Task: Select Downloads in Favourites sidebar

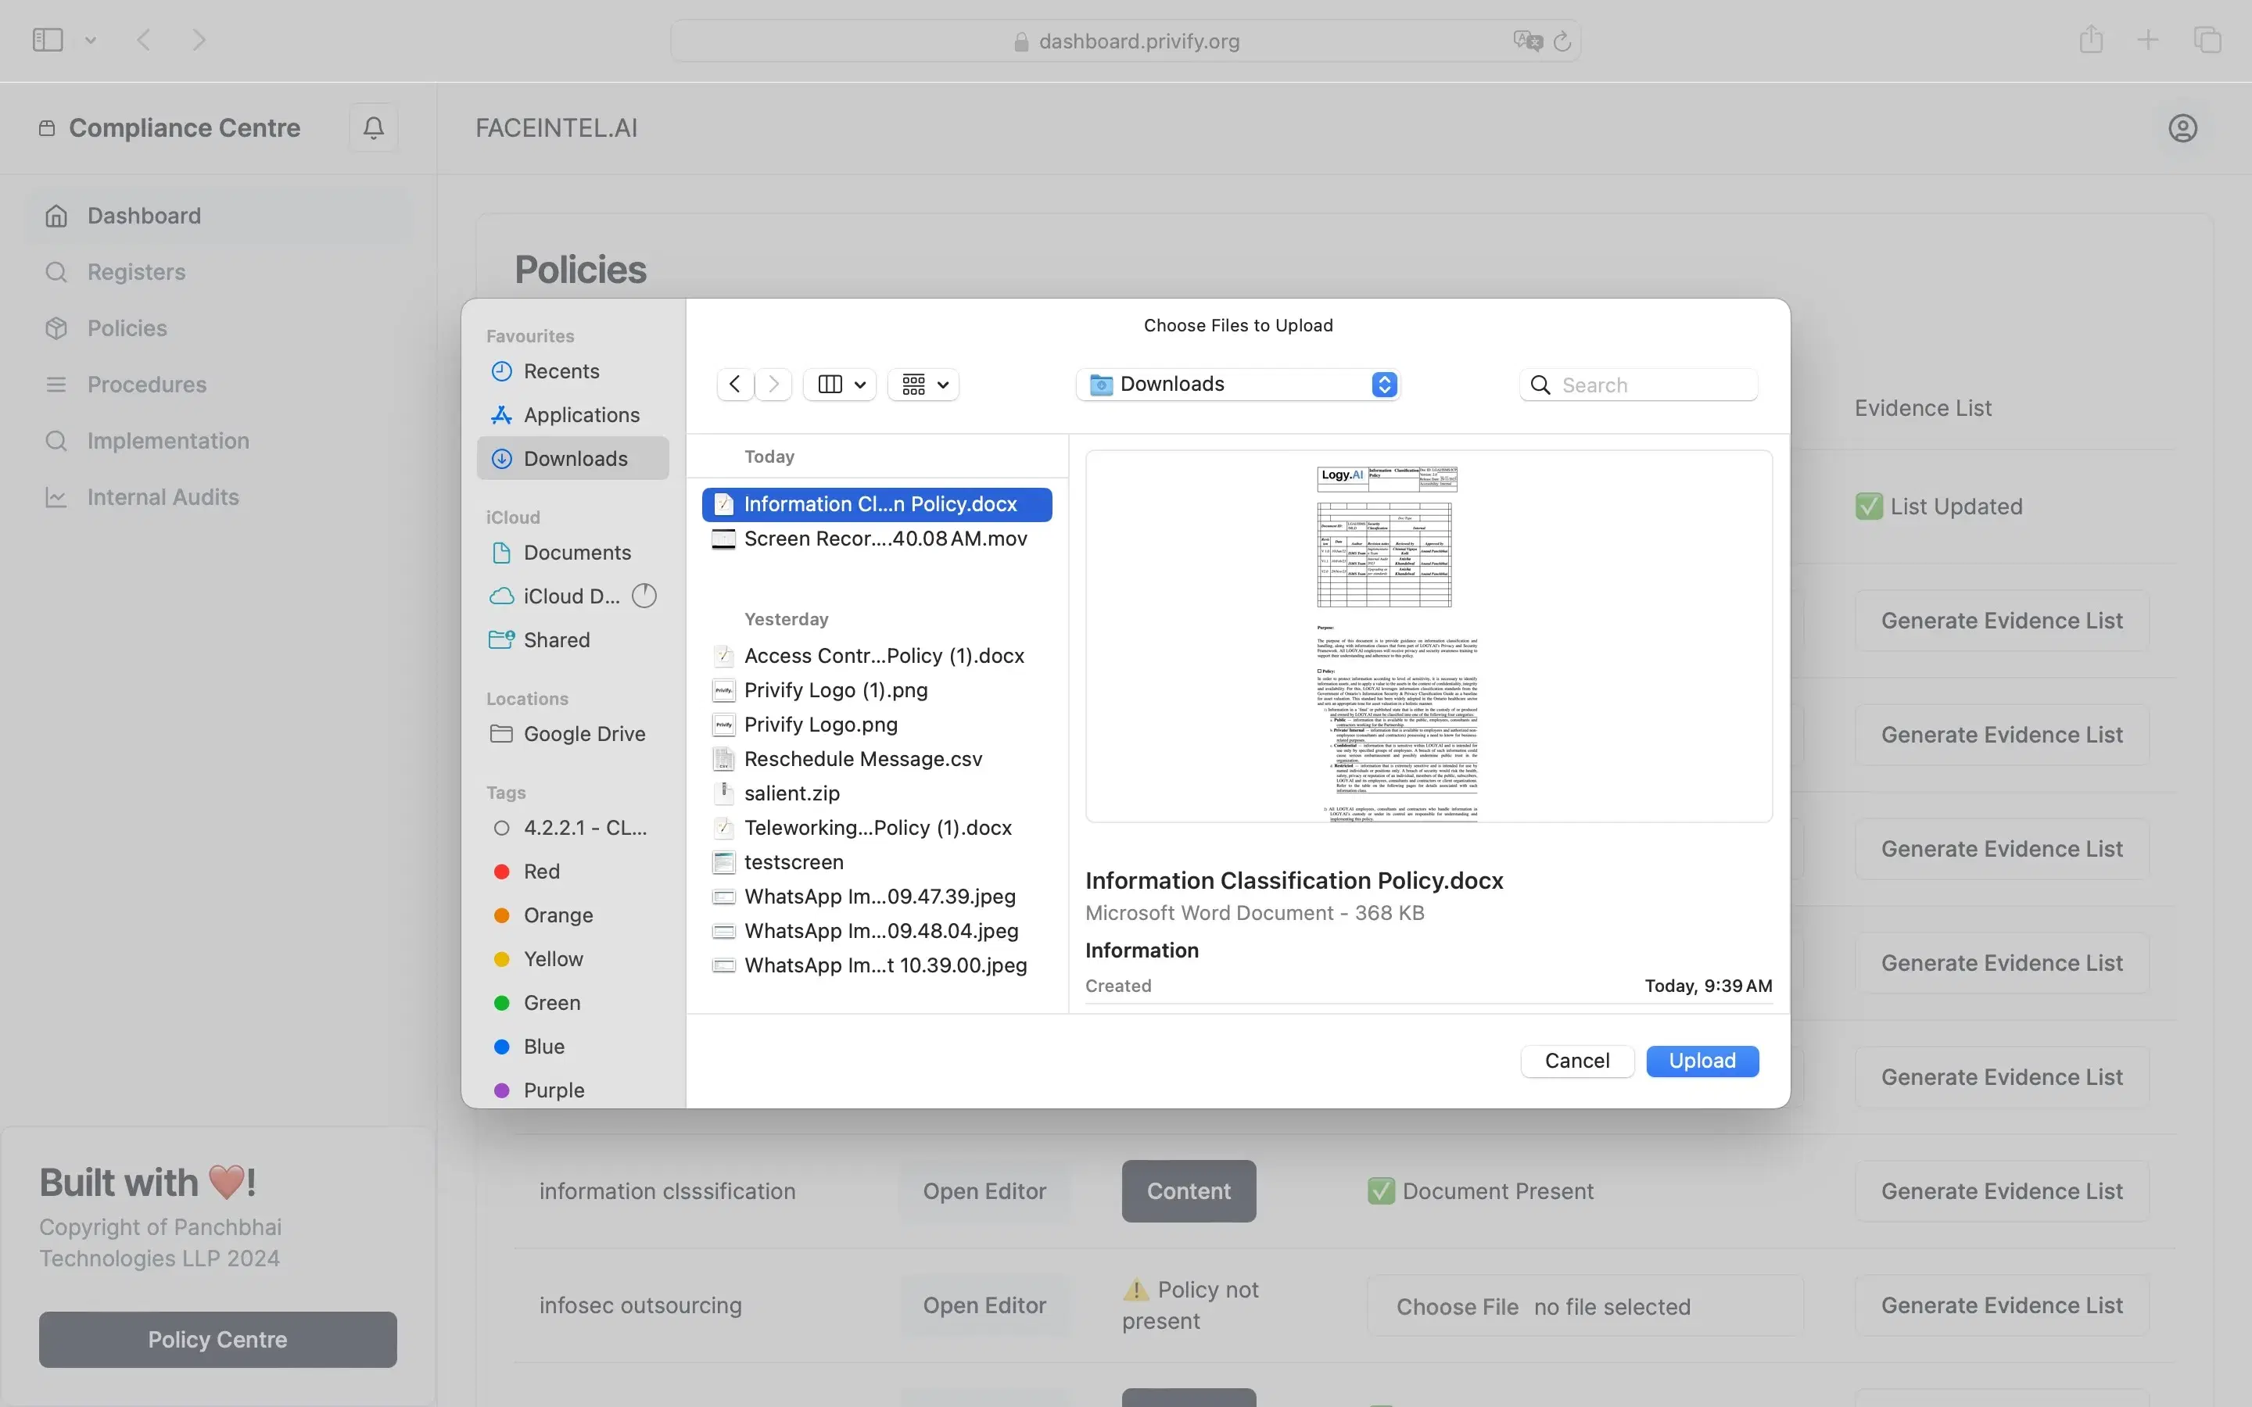Action: point(572,459)
